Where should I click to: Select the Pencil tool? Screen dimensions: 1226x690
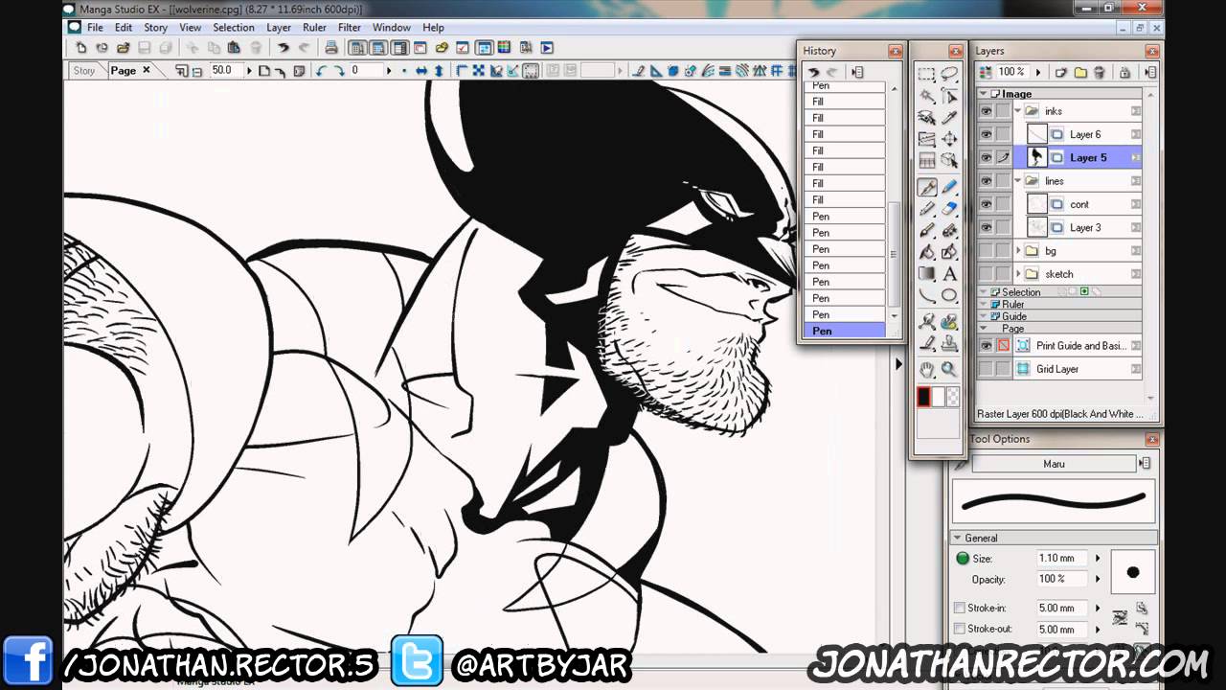[x=927, y=209]
